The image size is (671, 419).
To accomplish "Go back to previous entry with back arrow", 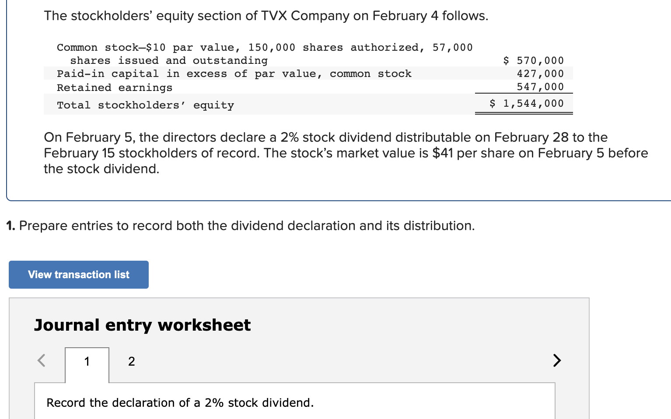I will point(41,360).
